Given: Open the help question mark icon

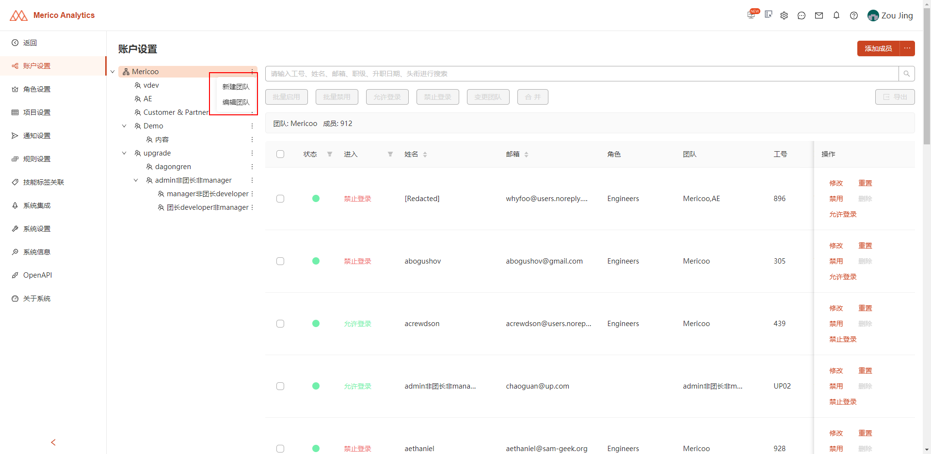Looking at the screenshot, I should click(x=854, y=16).
